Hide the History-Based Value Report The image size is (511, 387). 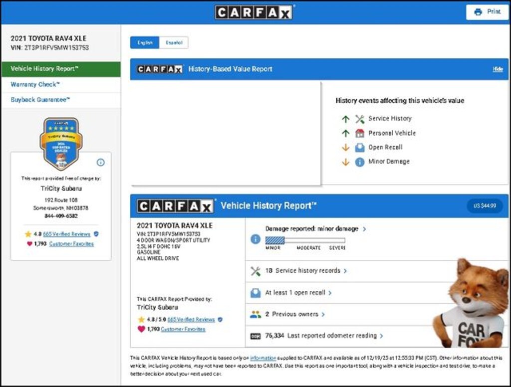498,69
